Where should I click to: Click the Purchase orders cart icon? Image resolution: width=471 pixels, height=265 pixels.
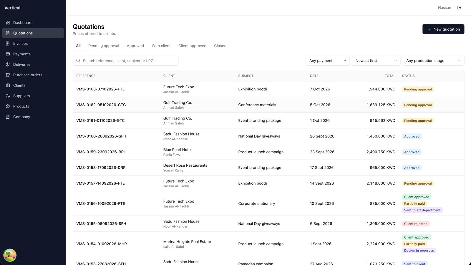8,75
